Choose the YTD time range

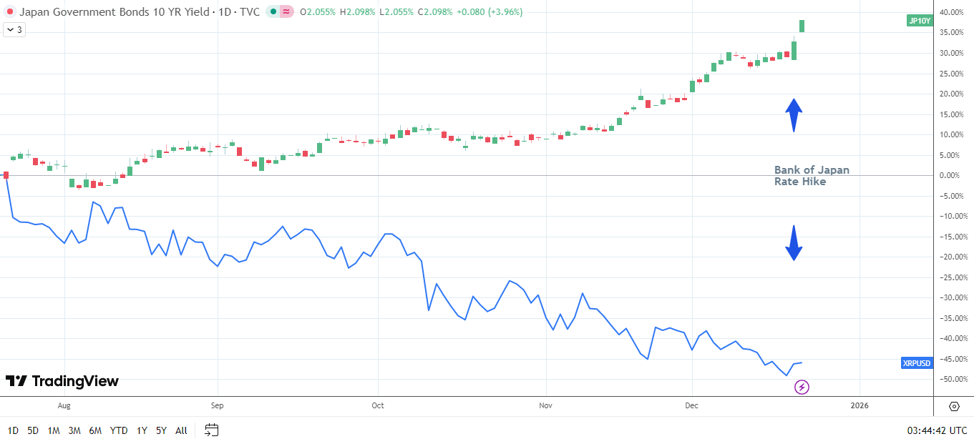[x=119, y=430]
